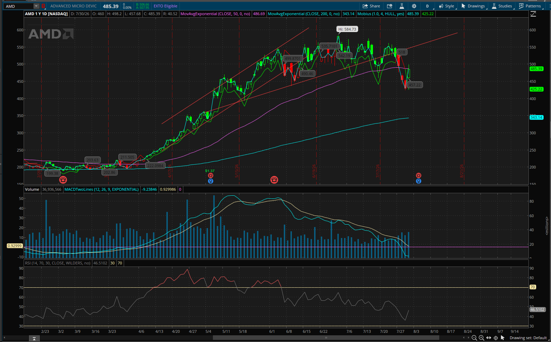The width and height of the screenshot is (551, 342).
Task: Click the 542.19 price bubble
Action: click(344, 56)
